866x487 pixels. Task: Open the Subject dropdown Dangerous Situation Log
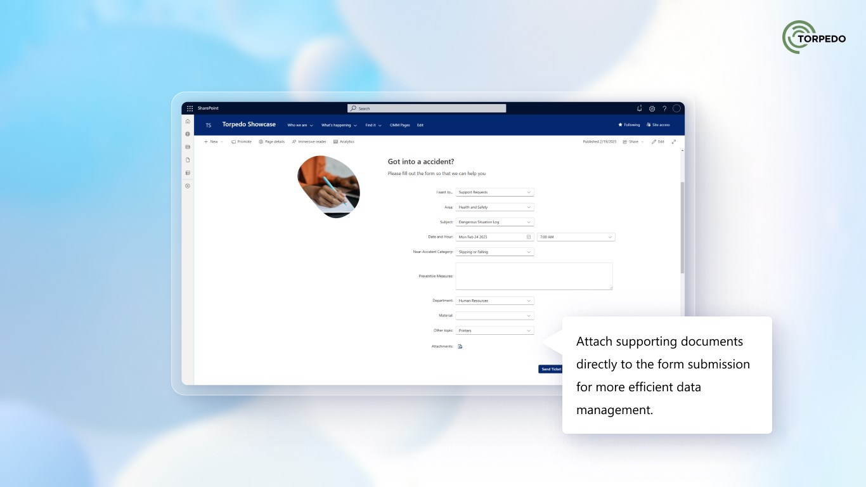click(495, 222)
